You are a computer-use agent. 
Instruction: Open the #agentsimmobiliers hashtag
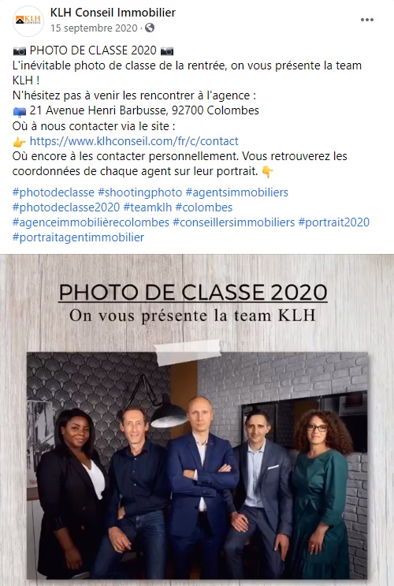tap(236, 192)
